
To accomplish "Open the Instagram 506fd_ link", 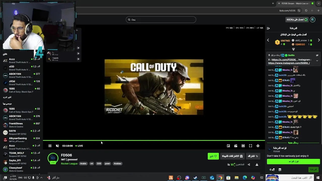I will (x=289, y=63).
